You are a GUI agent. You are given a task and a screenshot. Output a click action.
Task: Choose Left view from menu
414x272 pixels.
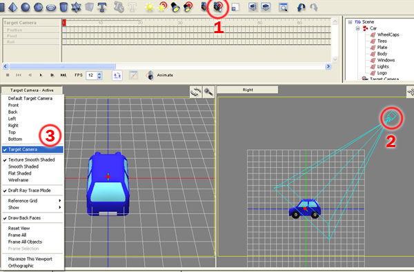coord(32,119)
